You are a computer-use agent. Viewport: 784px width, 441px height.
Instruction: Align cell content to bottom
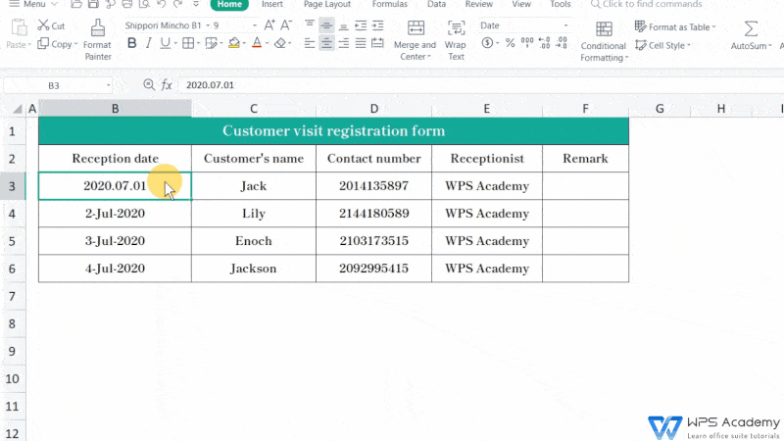[344, 25]
